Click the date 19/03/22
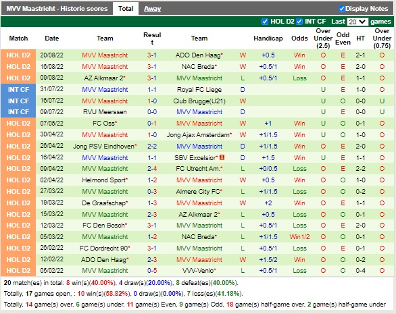This screenshot has width=396, height=314. click(52, 203)
